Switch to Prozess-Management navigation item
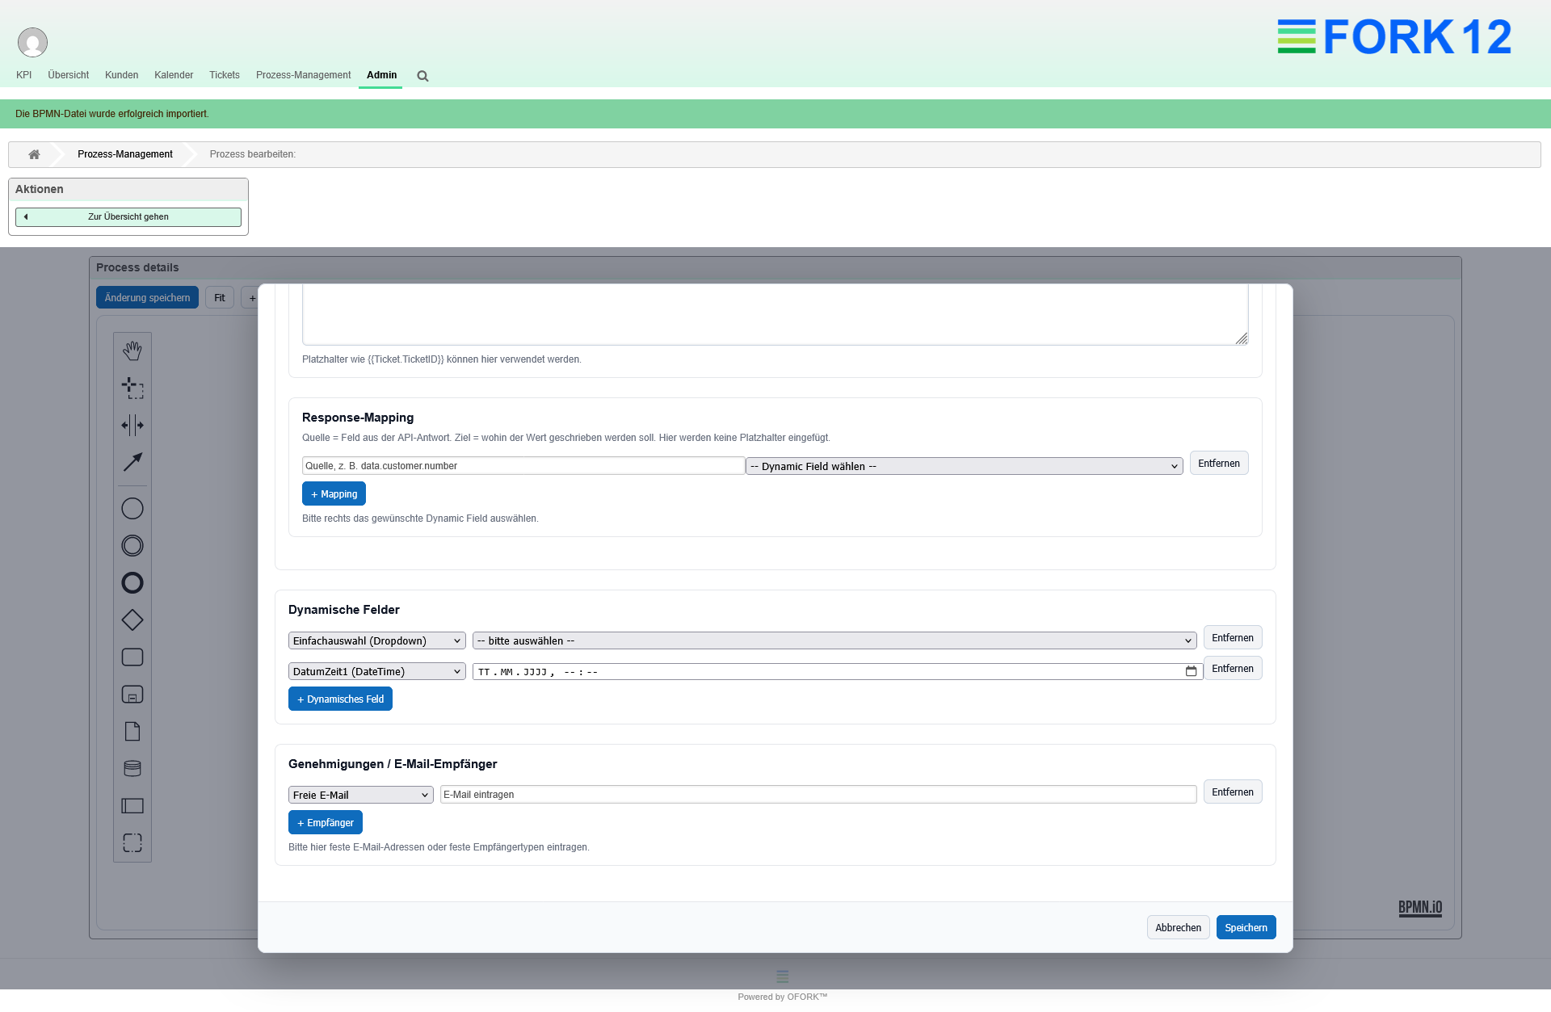The image size is (1551, 1012). (x=303, y=75)
